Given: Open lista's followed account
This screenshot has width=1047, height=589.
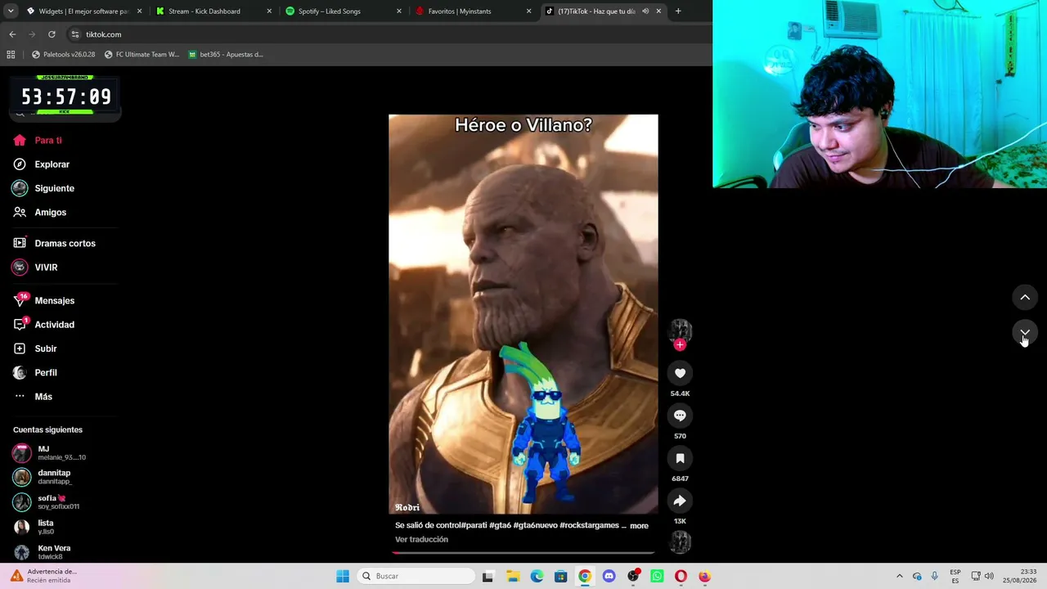Looking at the screenshot, I should 34,527.
